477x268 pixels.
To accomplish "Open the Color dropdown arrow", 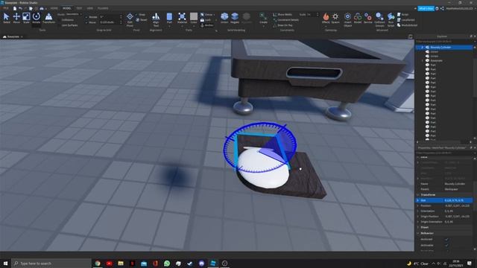I will pyautogui.click(x=194, y=26).
